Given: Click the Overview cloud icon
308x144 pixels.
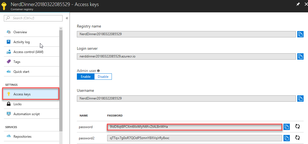Looking at the screenshot, I should point(9,32).
